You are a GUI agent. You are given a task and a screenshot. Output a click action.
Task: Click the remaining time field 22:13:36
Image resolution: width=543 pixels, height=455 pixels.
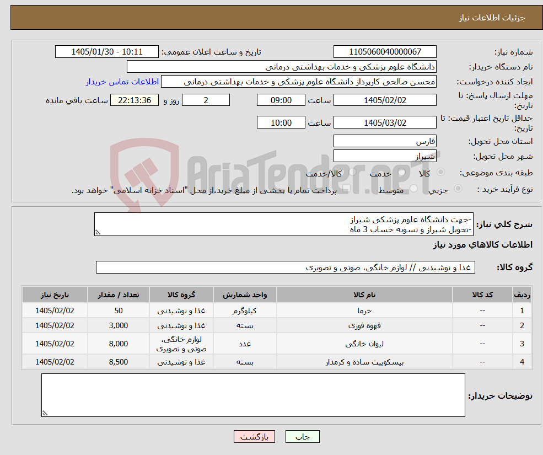[x=135, y=100]
